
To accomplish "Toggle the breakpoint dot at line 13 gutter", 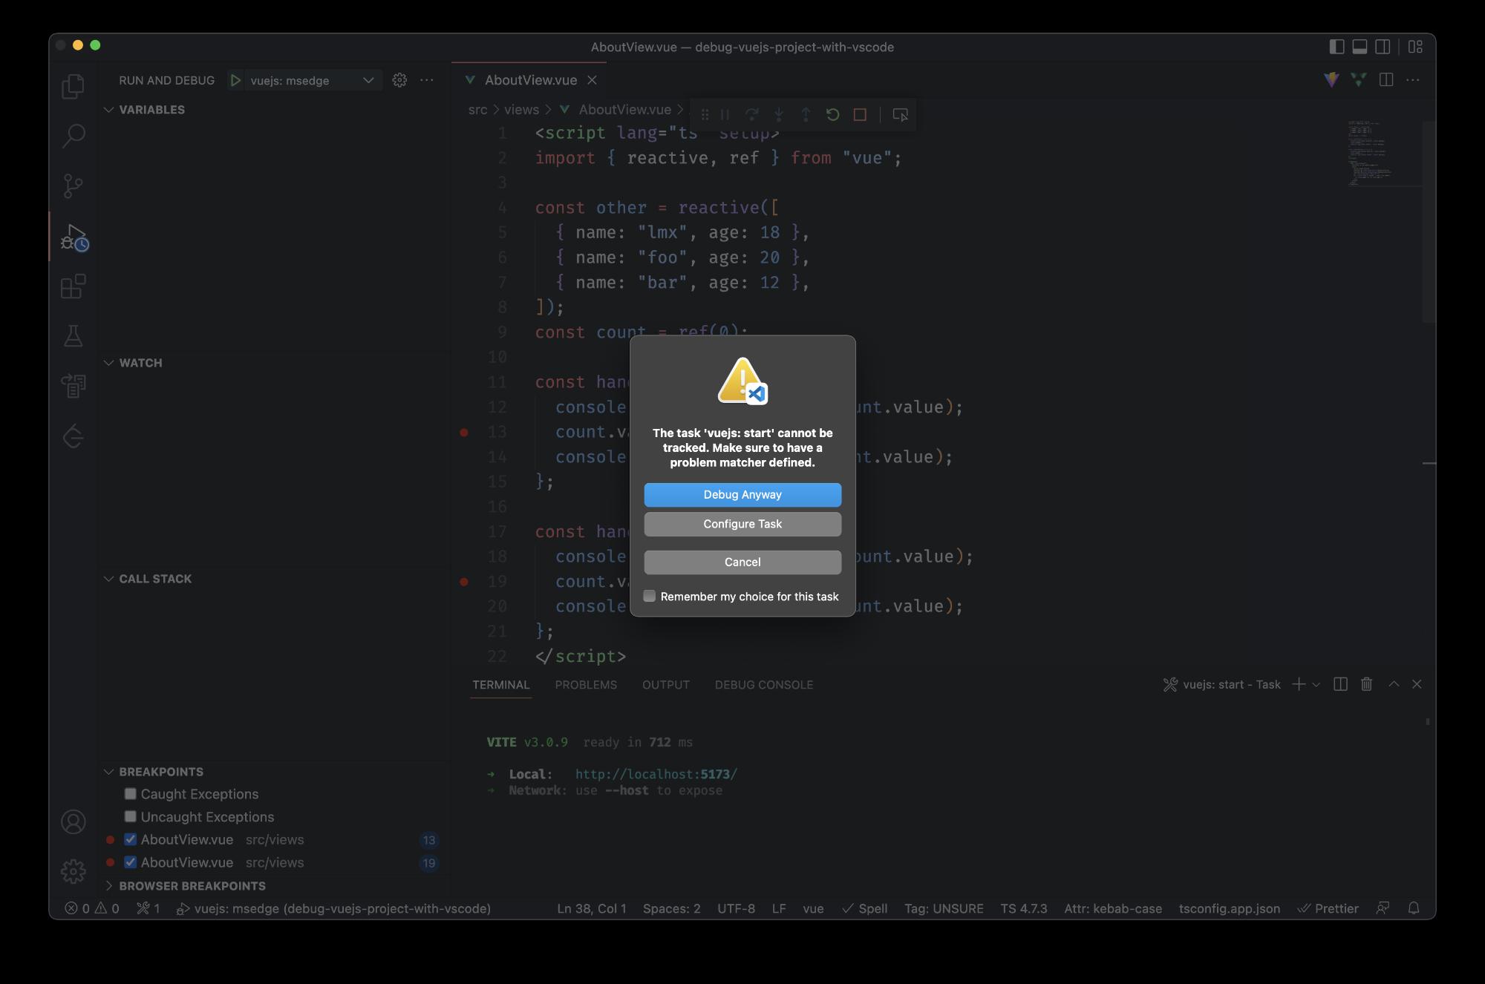I will pyautogui.click(x=464, y=432).
